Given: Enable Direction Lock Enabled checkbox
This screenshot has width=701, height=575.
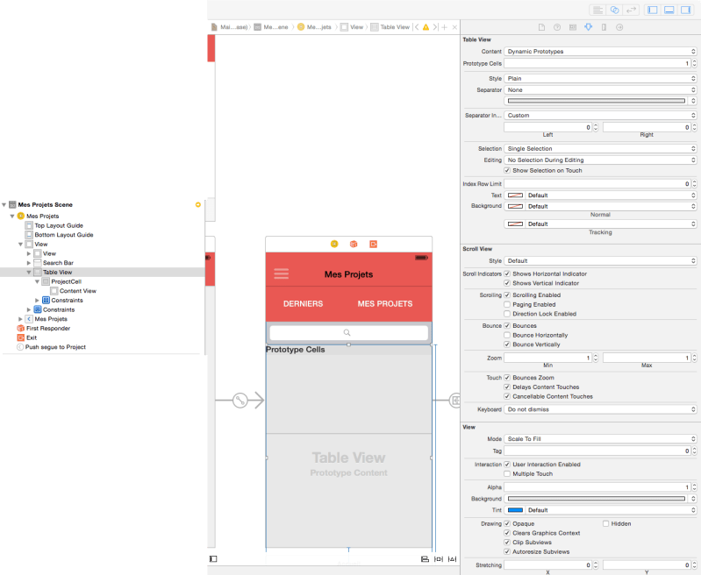Looking at the screenshot, I should click(507, 314).
